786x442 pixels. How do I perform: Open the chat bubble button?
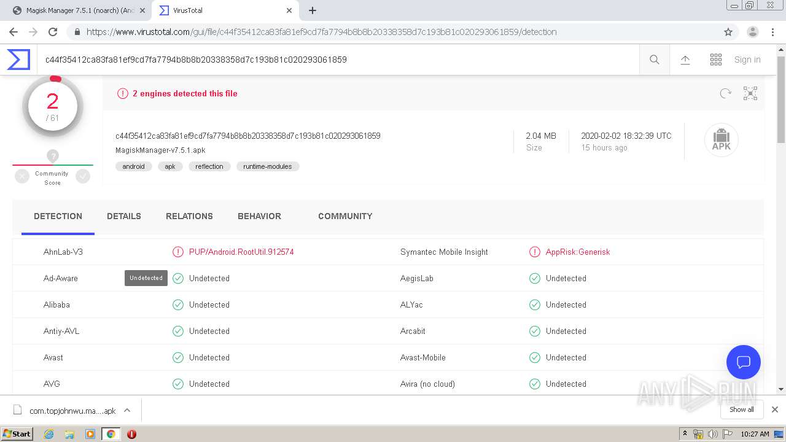(x=744, y=362)
